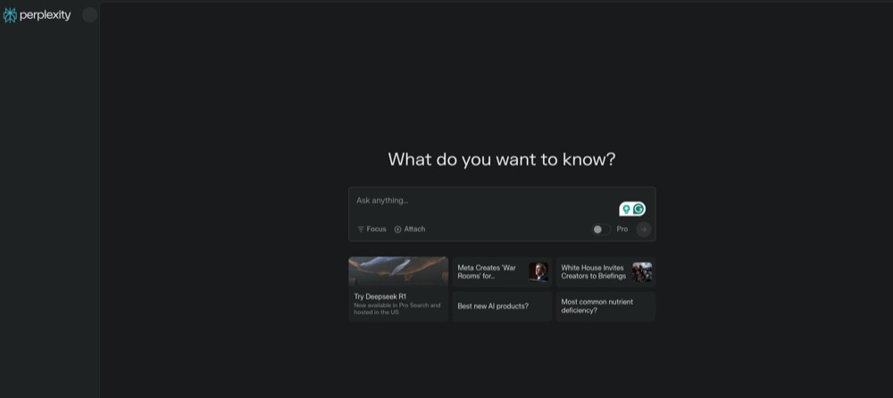Collapse the sidebar with the round button

coord(89,14)
